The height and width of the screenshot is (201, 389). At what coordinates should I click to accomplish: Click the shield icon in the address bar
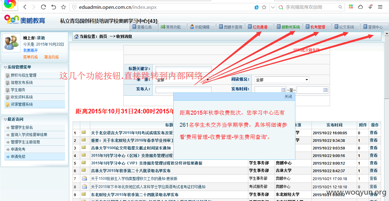click(x=74, y=7)
